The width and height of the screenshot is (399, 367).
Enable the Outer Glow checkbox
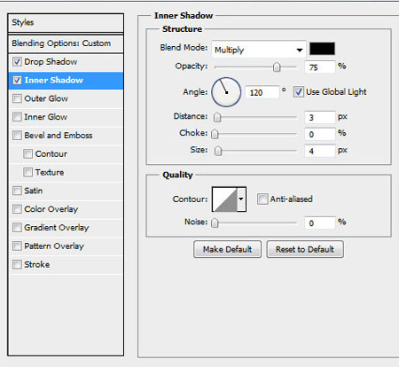point(17,98)
